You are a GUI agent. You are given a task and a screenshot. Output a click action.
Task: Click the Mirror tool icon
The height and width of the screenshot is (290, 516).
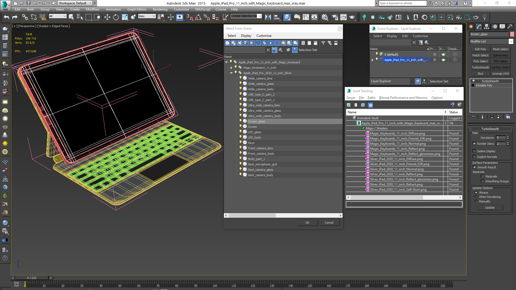click(x=268, y=17)
